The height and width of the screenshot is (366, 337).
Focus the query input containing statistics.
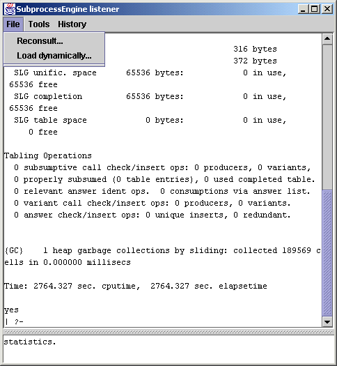(168, 349)
